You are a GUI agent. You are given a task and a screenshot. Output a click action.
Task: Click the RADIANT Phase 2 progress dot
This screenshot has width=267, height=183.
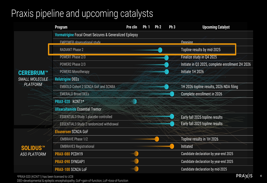(160, 50)
